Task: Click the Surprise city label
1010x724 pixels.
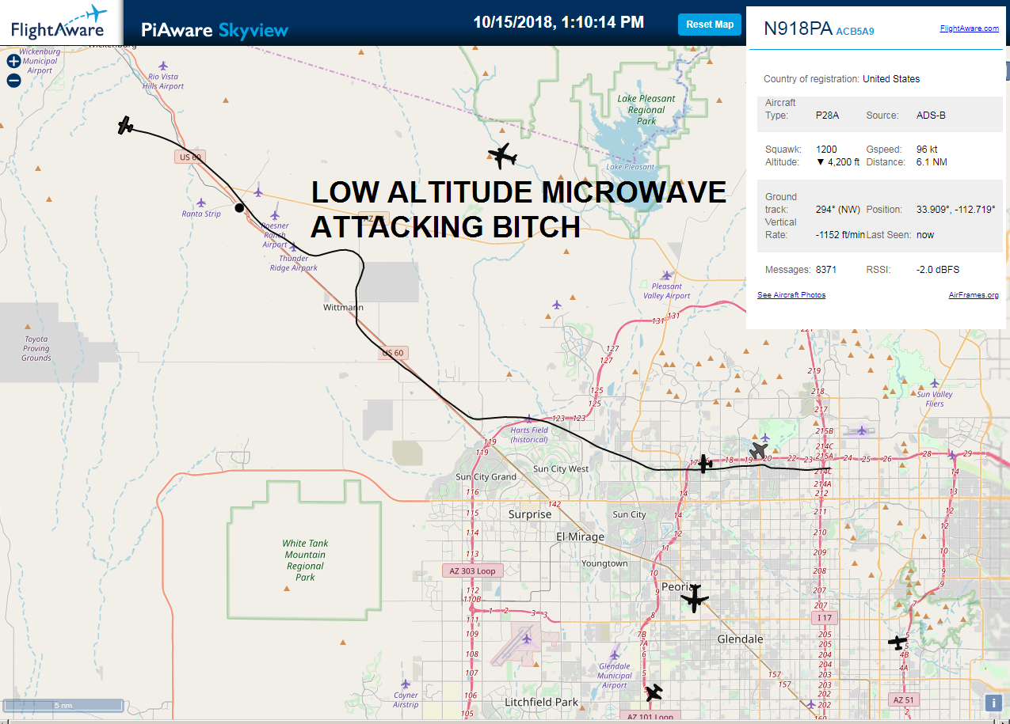Action: click(530, 514)
